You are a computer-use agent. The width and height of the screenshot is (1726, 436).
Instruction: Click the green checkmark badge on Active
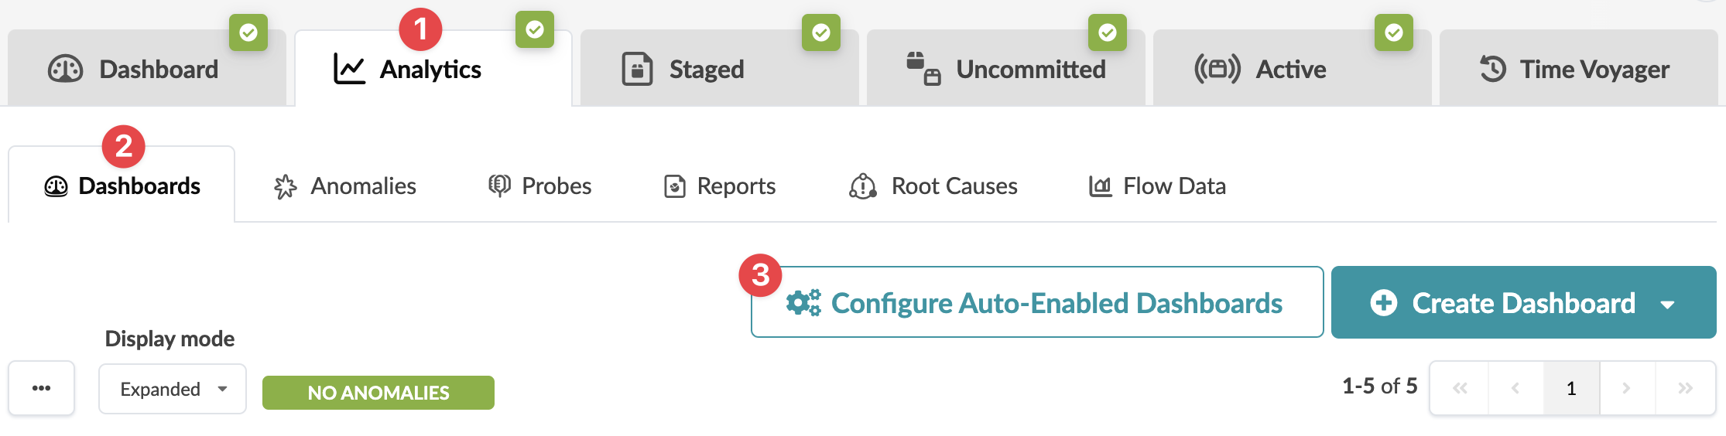pos(1394,32)
